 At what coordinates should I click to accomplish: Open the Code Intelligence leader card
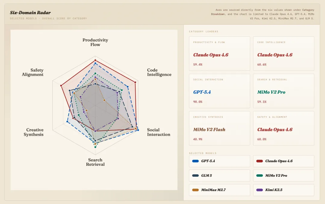click(283, 54)
